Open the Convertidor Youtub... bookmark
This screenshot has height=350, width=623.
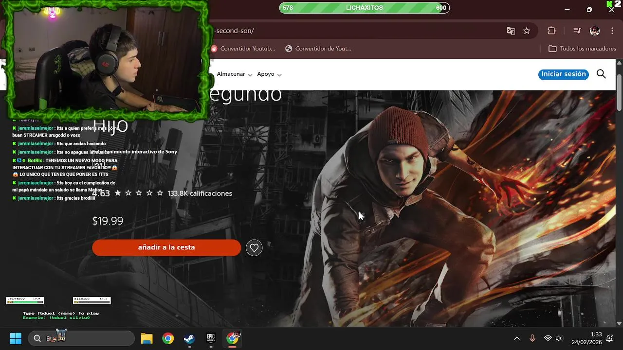pos(243,49)
